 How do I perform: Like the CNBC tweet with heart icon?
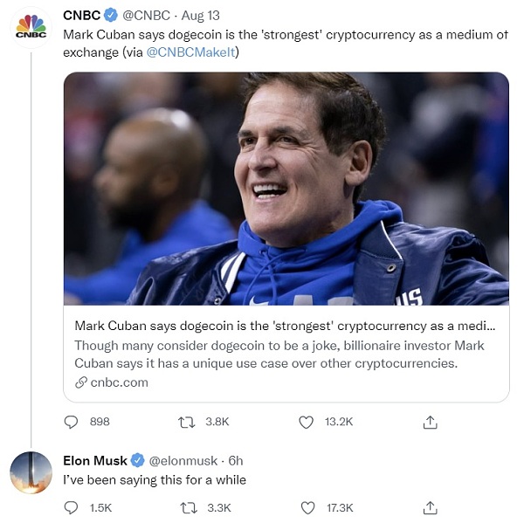tap(307, 422)
